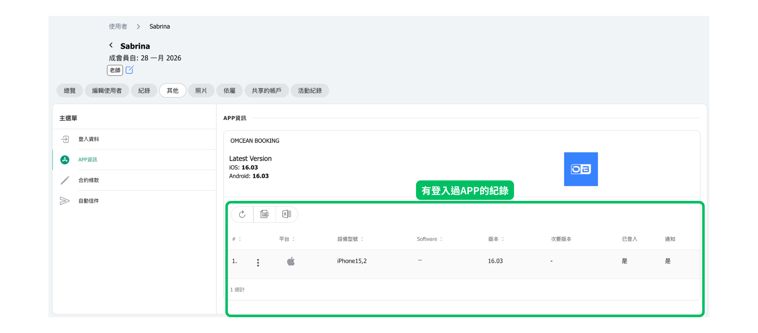Screen dimensions: 758x333
Task: Select APP資訊 in the sidebar menu
Action: (88, 160)
